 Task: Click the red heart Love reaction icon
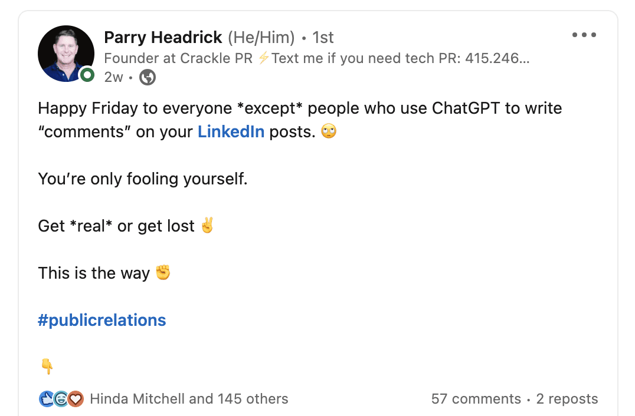pyautogui.click(x=76, y=399)
